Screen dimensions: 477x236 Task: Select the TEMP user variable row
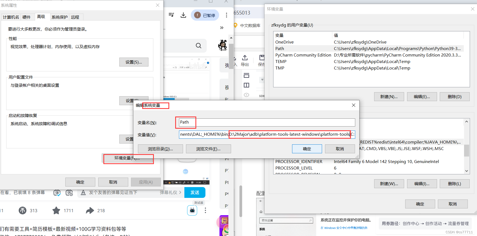coord(369,62)
